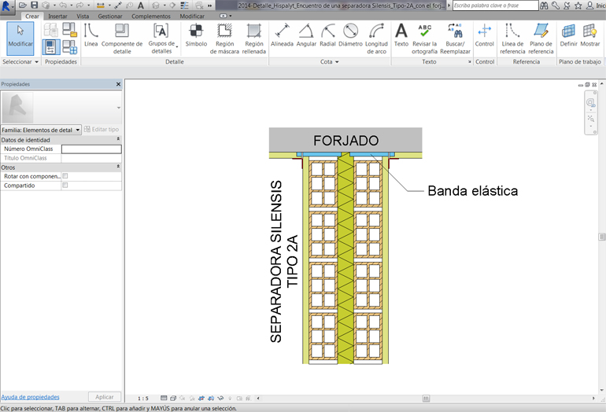The image size is (606, 412).
Task: Click the Texto tool
Action: pos(401,36)
